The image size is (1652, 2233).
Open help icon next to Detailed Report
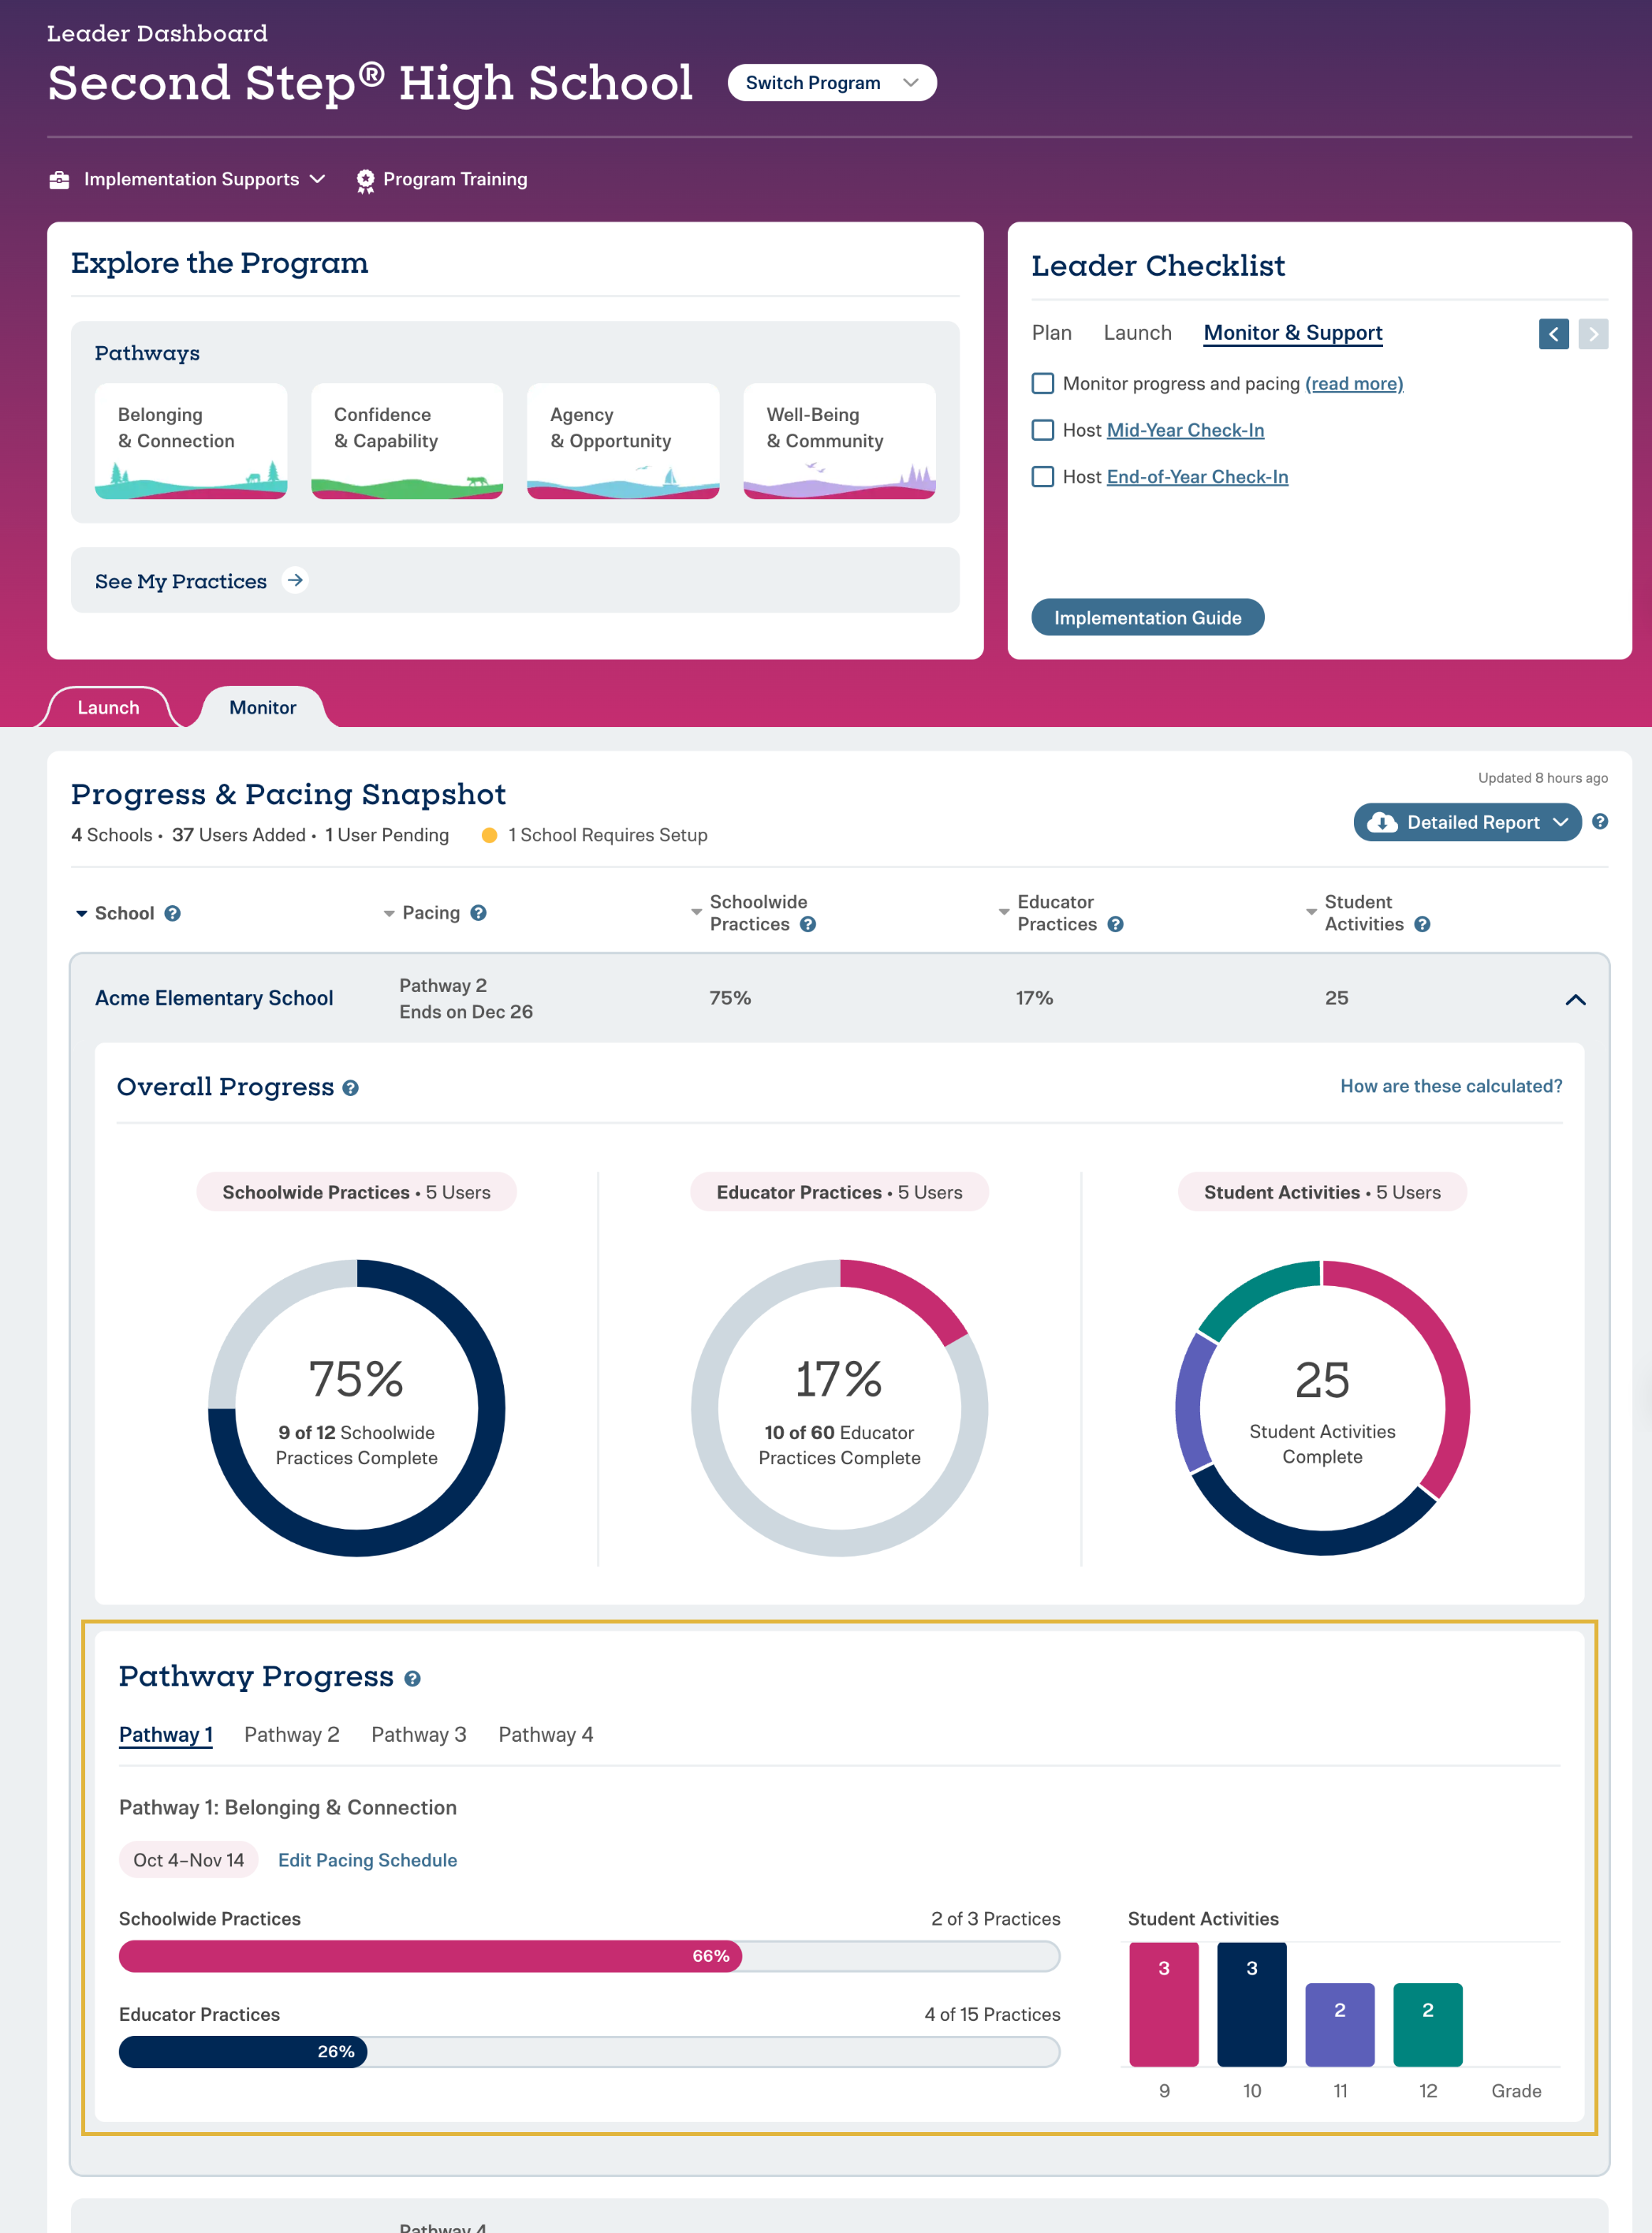[1600, 821]
